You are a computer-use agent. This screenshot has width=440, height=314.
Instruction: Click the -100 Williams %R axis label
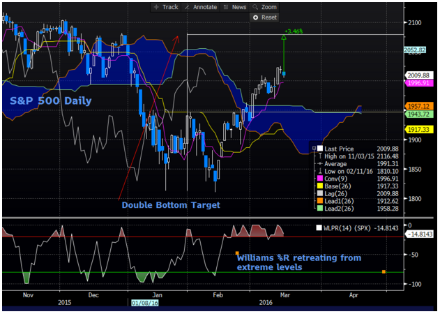(x=414, y=284)
